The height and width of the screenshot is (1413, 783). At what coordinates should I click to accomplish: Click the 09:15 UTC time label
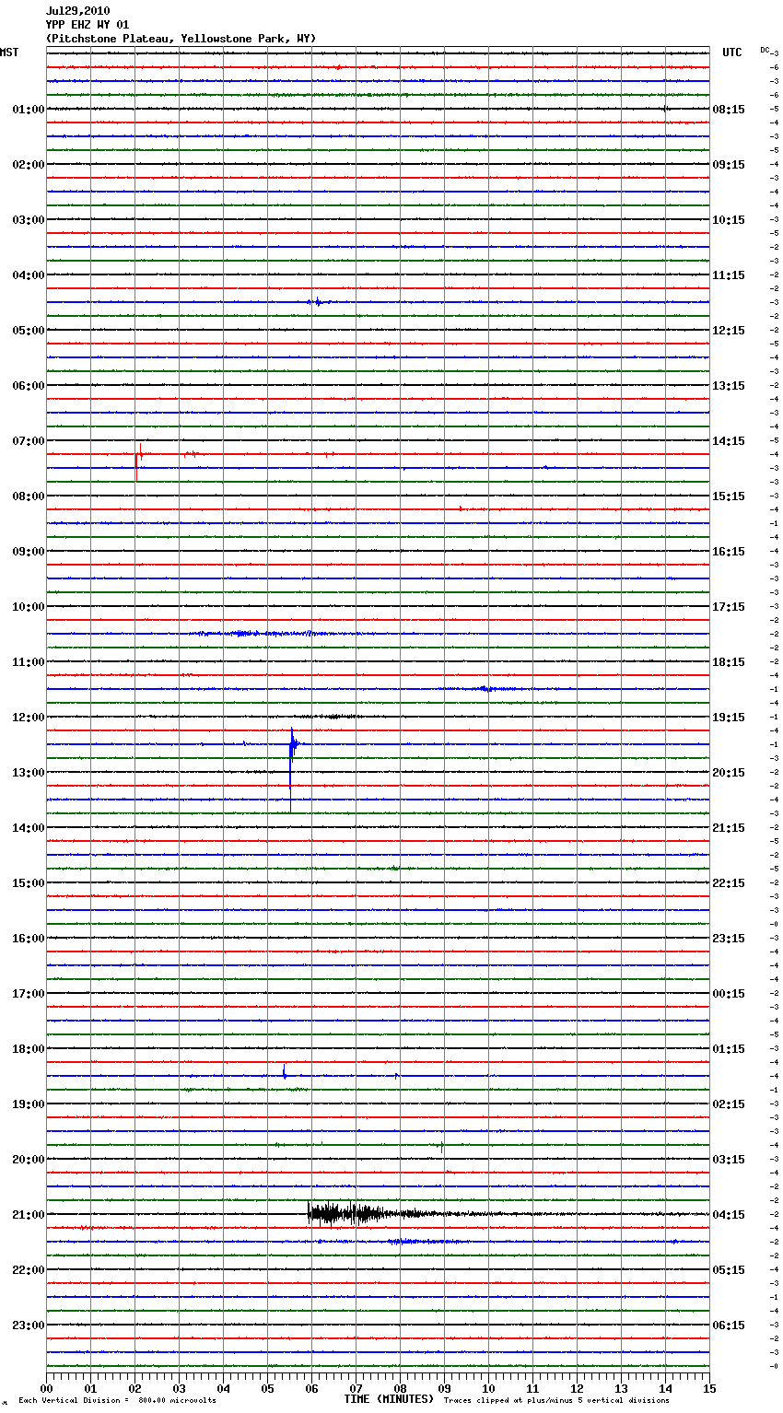(729, 165)
